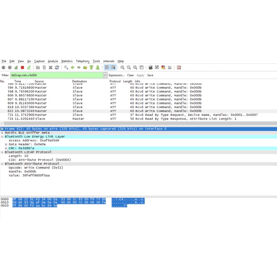Open the coloring rules icon
This screenshot has width=277, height=277.
(x=163, y=67)
